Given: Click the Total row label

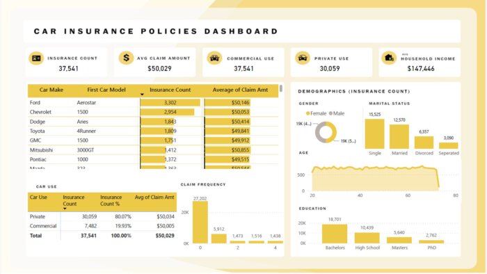Looking at the screenshot, I should pos(35,236).
